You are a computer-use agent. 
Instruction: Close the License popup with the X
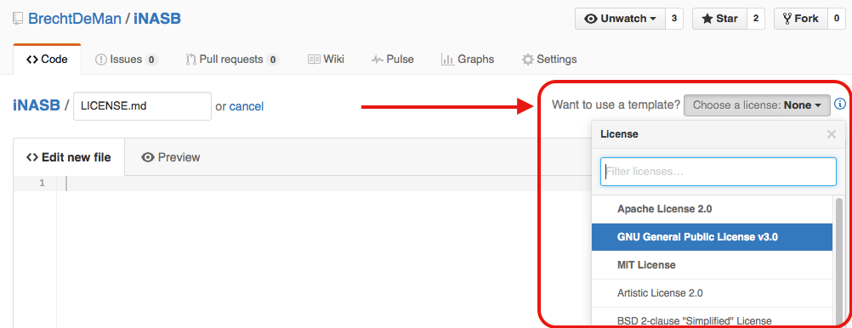[x=832, y=134]
